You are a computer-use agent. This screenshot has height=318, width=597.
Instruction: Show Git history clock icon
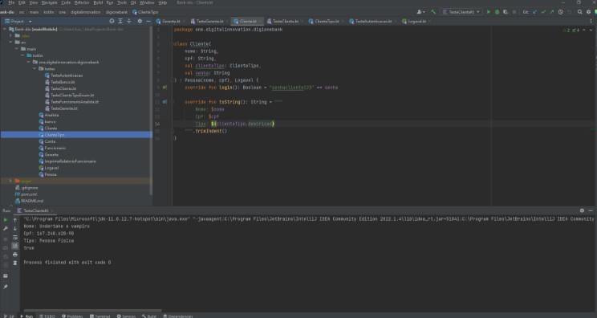pyautogui.click(x=560, y=12)
